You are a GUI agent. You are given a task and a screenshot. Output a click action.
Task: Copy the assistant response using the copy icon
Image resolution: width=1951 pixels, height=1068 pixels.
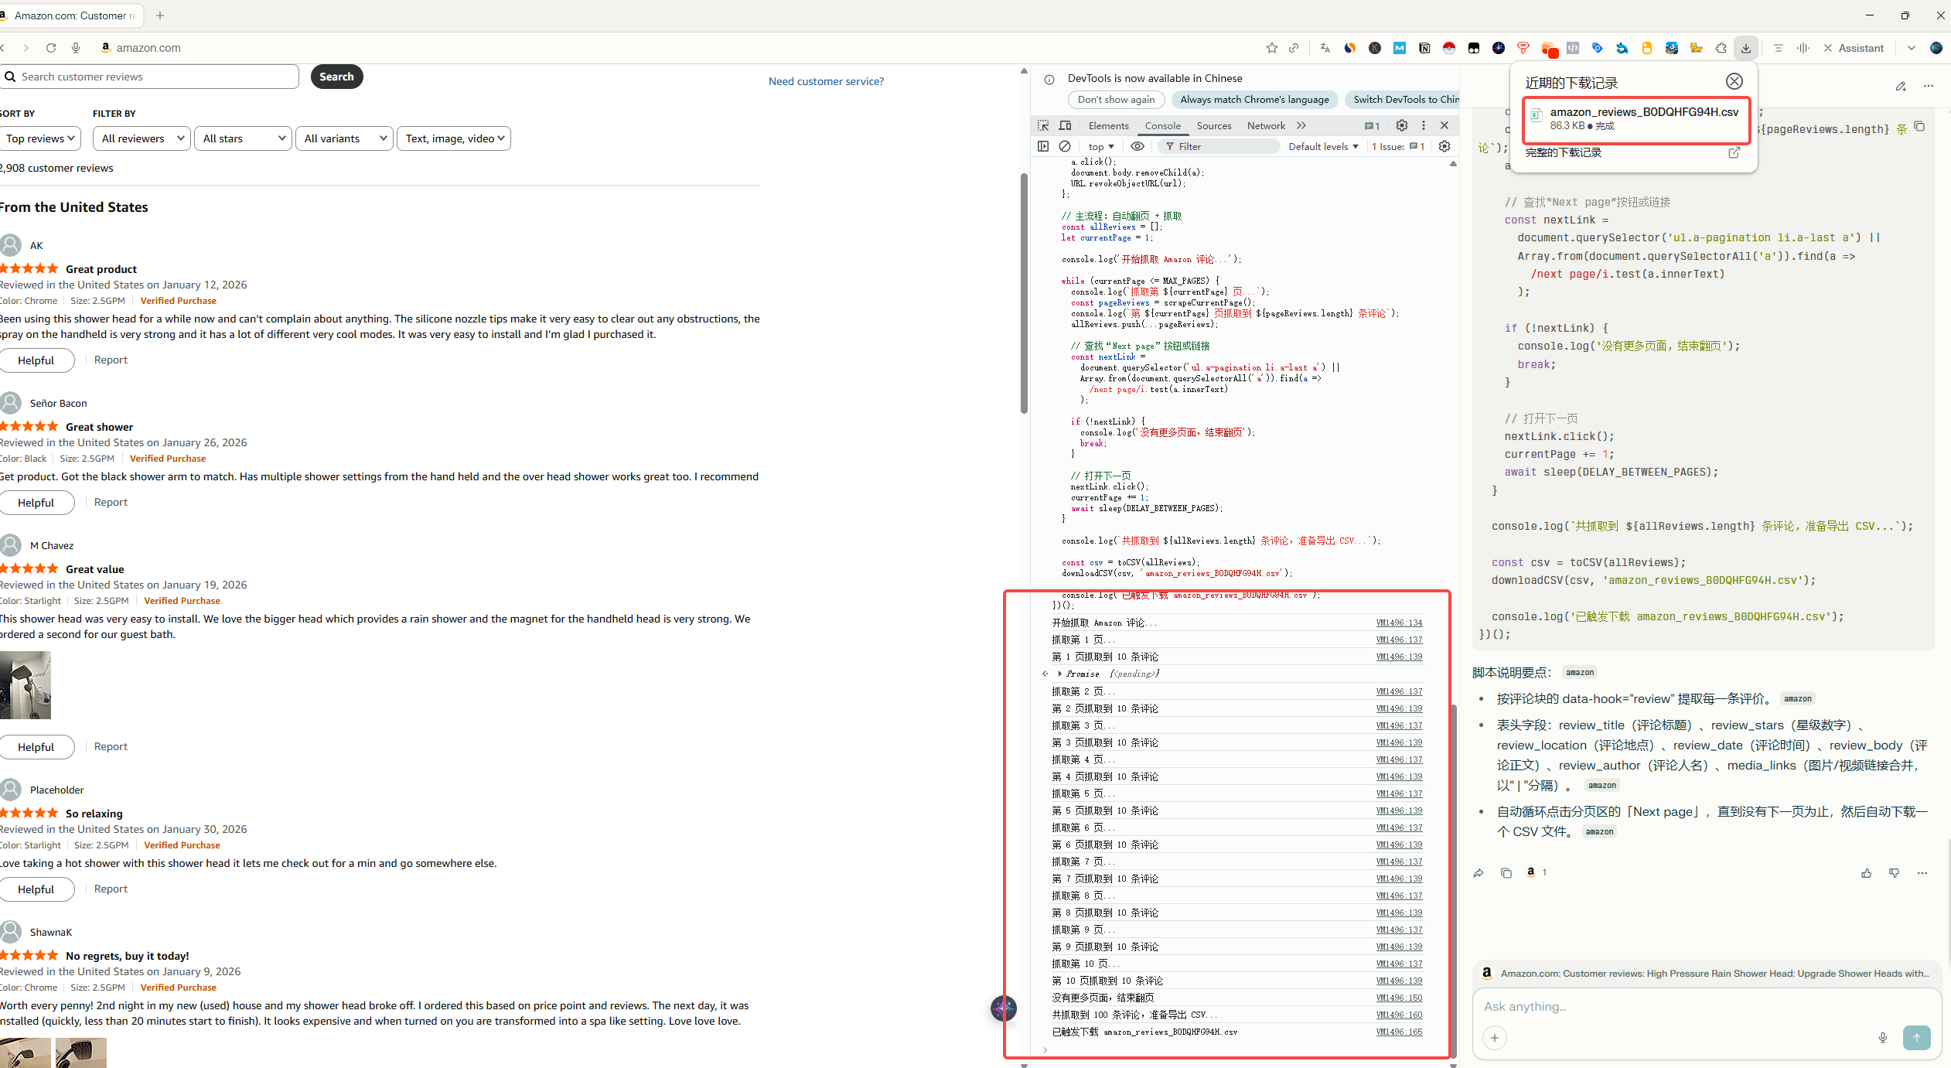[1506, 873]
